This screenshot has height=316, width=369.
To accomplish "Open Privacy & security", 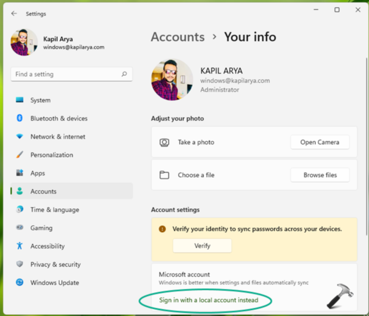I will [x=72, y=264].
